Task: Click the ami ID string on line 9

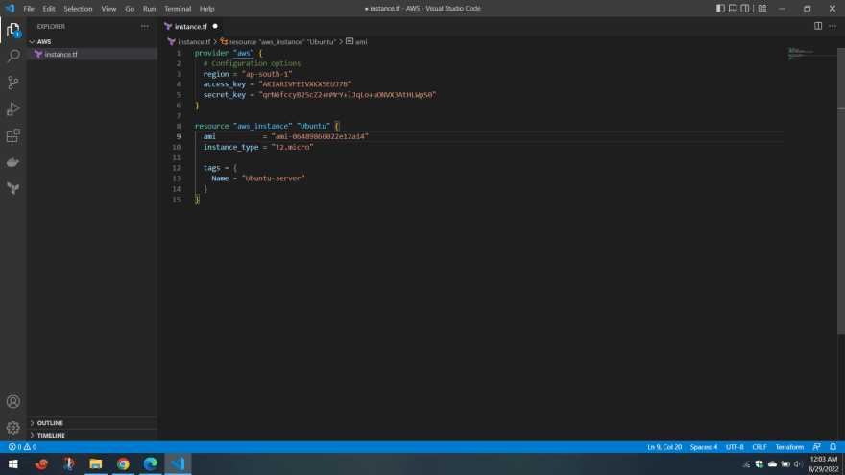Action: [320, 136]
